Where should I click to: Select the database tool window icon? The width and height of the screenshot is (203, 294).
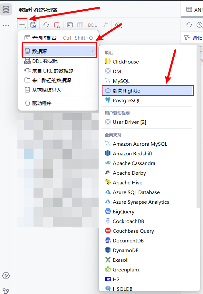click(x=6, y=9)
